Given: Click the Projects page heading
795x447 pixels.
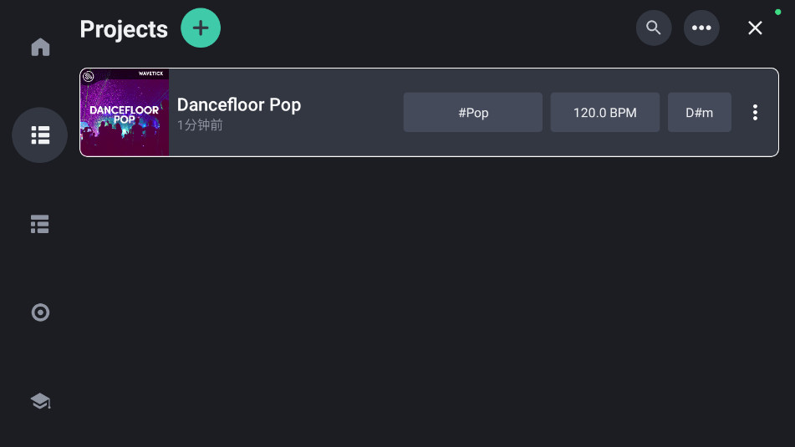Looking at the screenshot, I should pyautogui.click(x=124, y=29).
